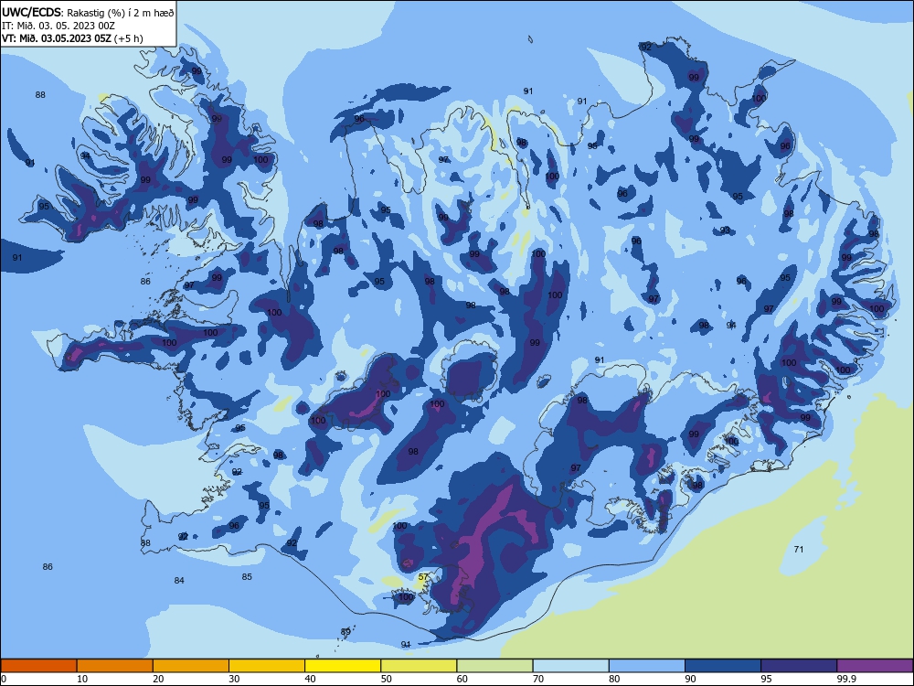Viewport: 914px width, 686px height.
Task: Pick the purple above-99.9 legend swatch
Action: coord(875,666)
